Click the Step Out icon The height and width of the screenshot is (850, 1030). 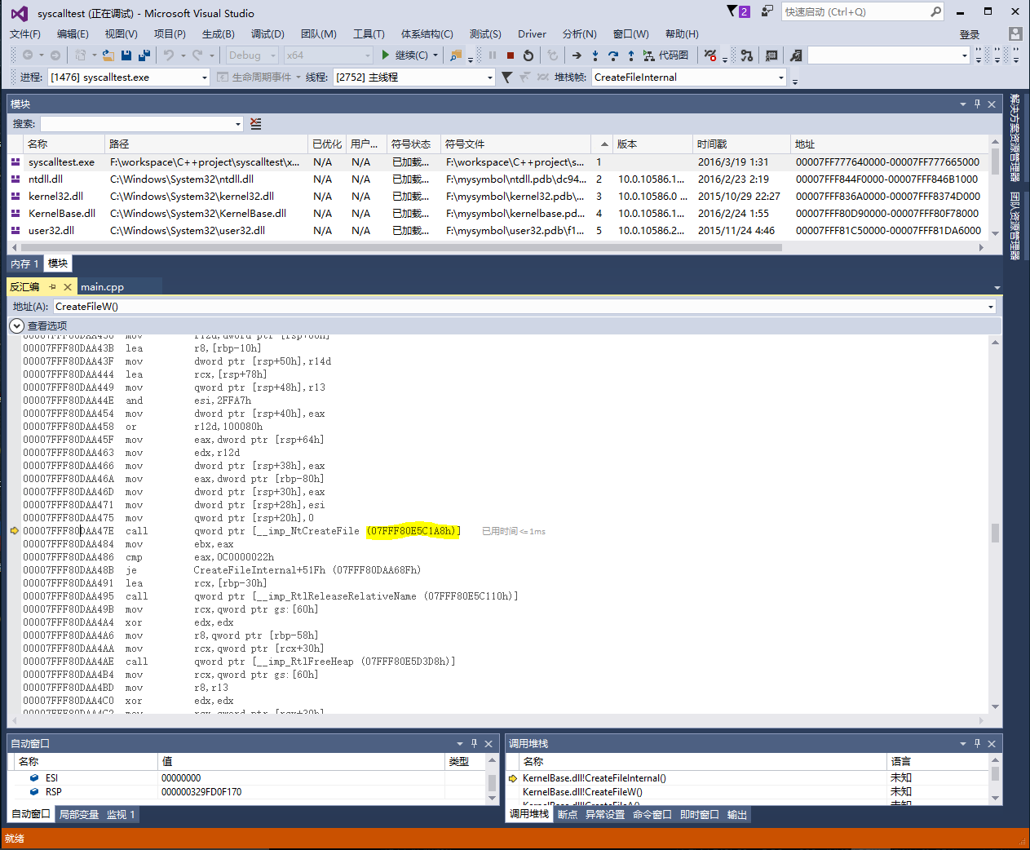click(631, 55)
